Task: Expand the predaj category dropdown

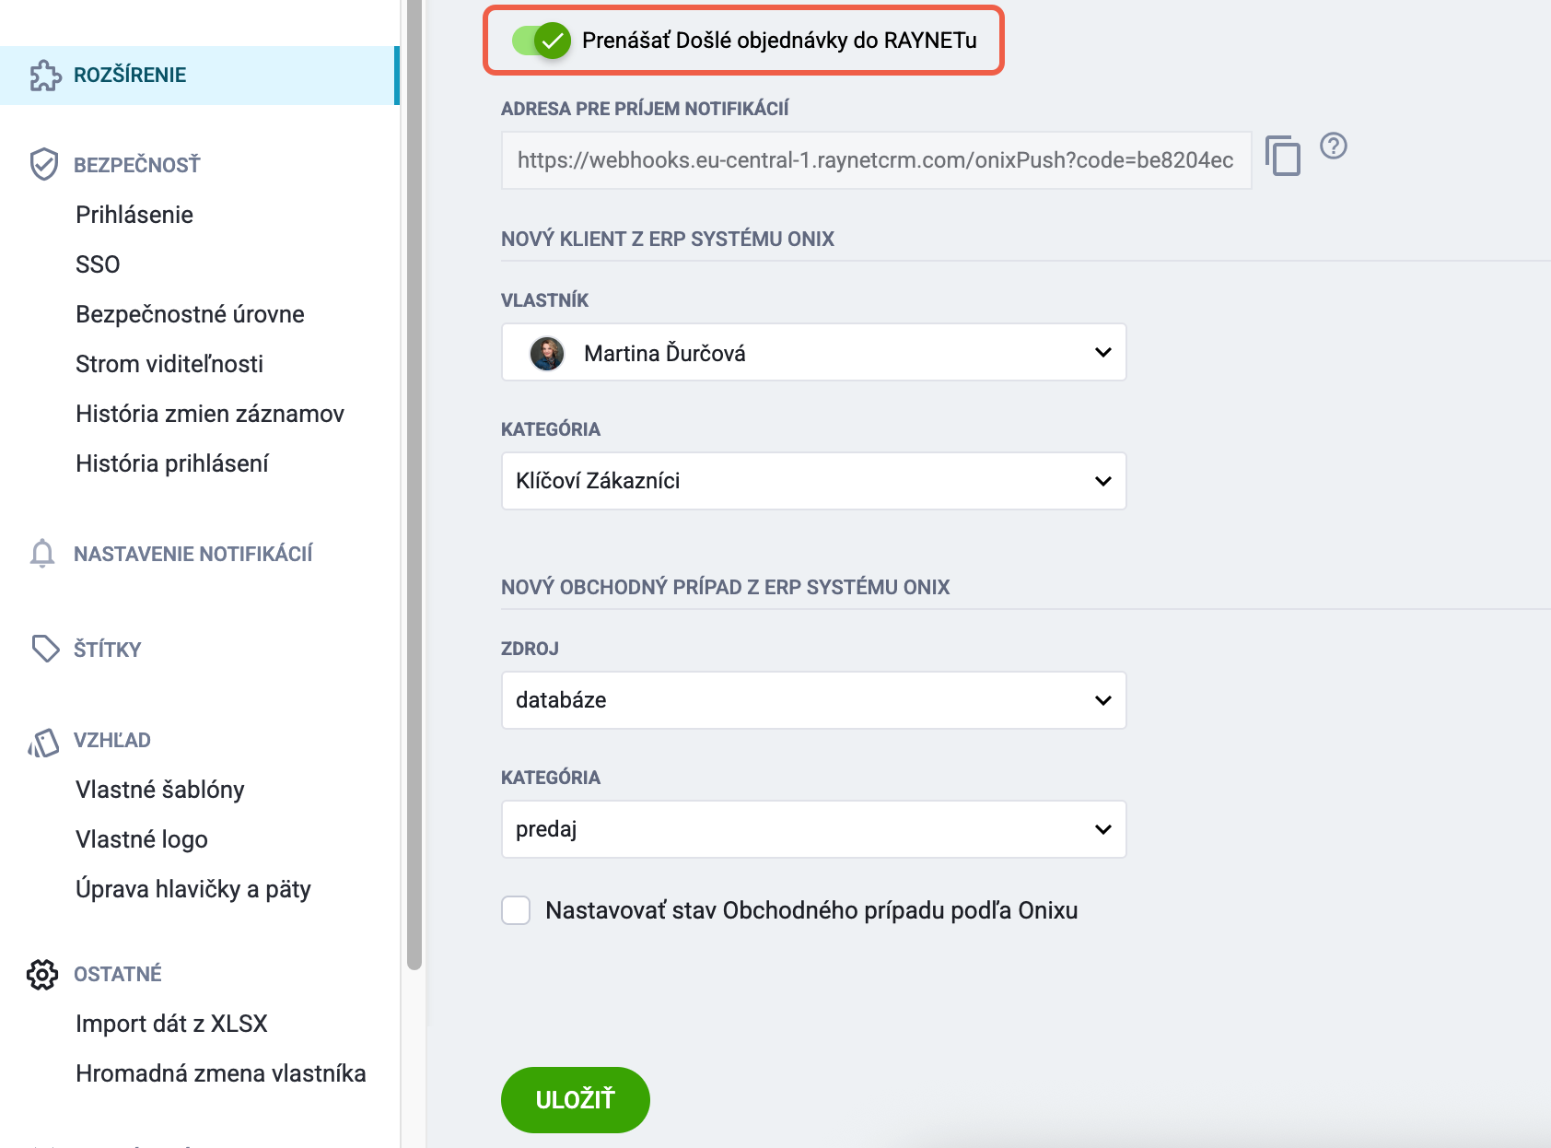Action: 813,829
